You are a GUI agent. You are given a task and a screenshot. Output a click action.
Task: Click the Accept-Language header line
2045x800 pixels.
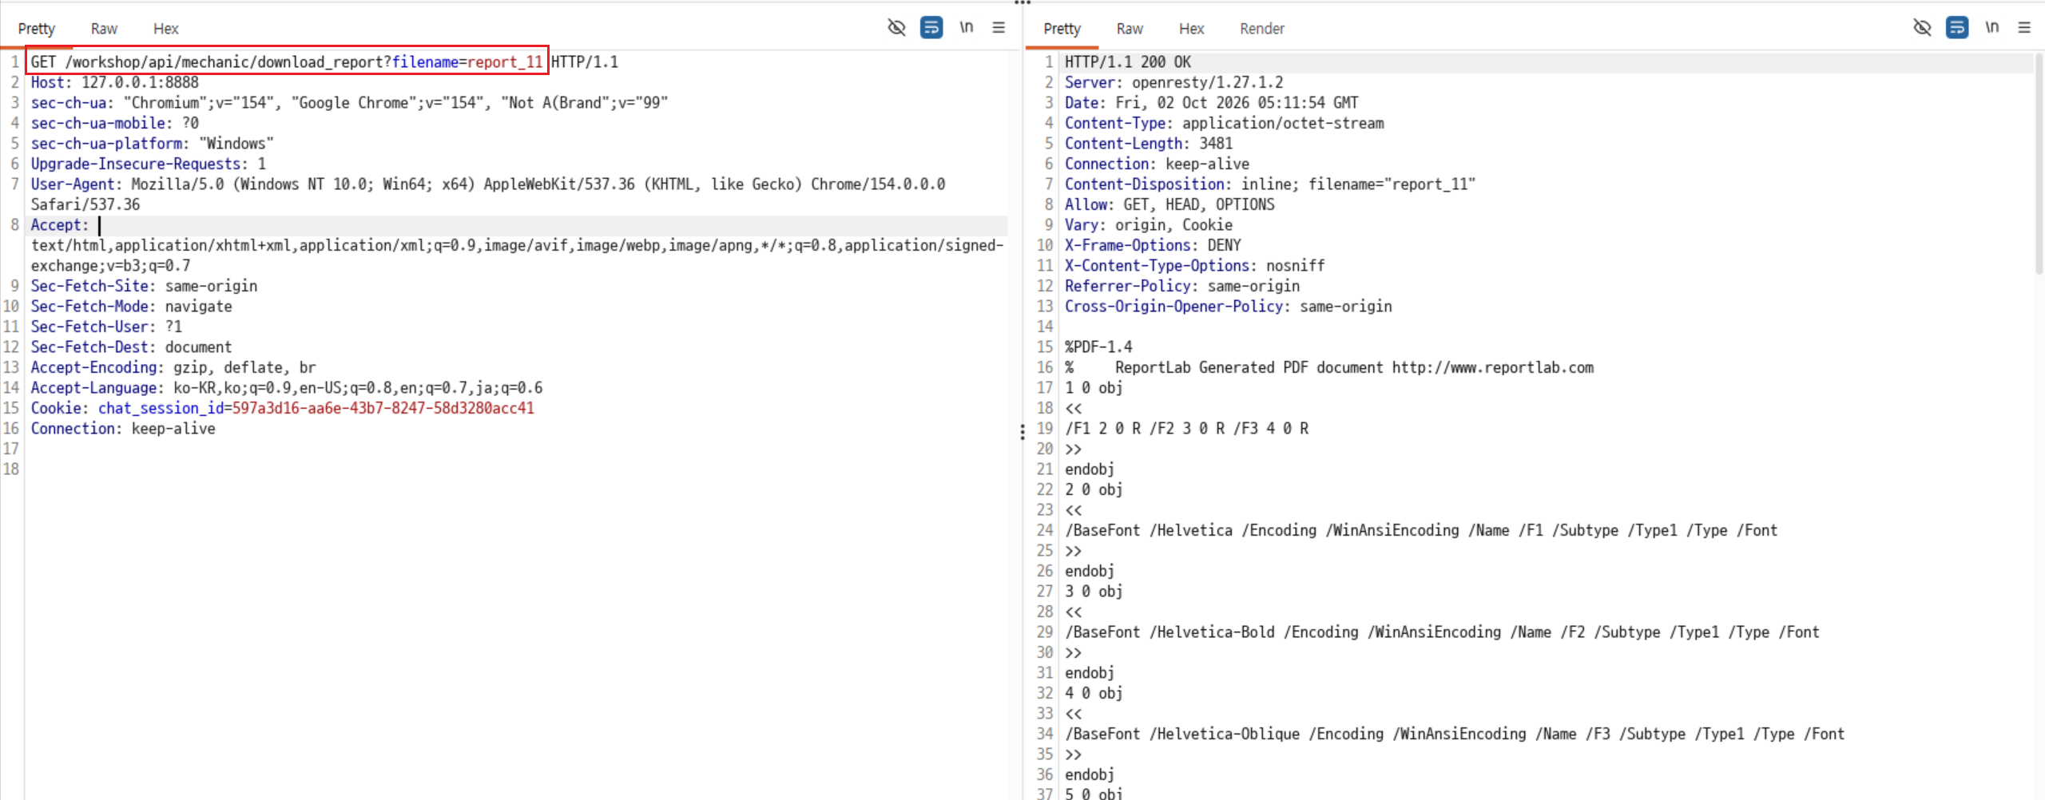[x=287, y=388]
